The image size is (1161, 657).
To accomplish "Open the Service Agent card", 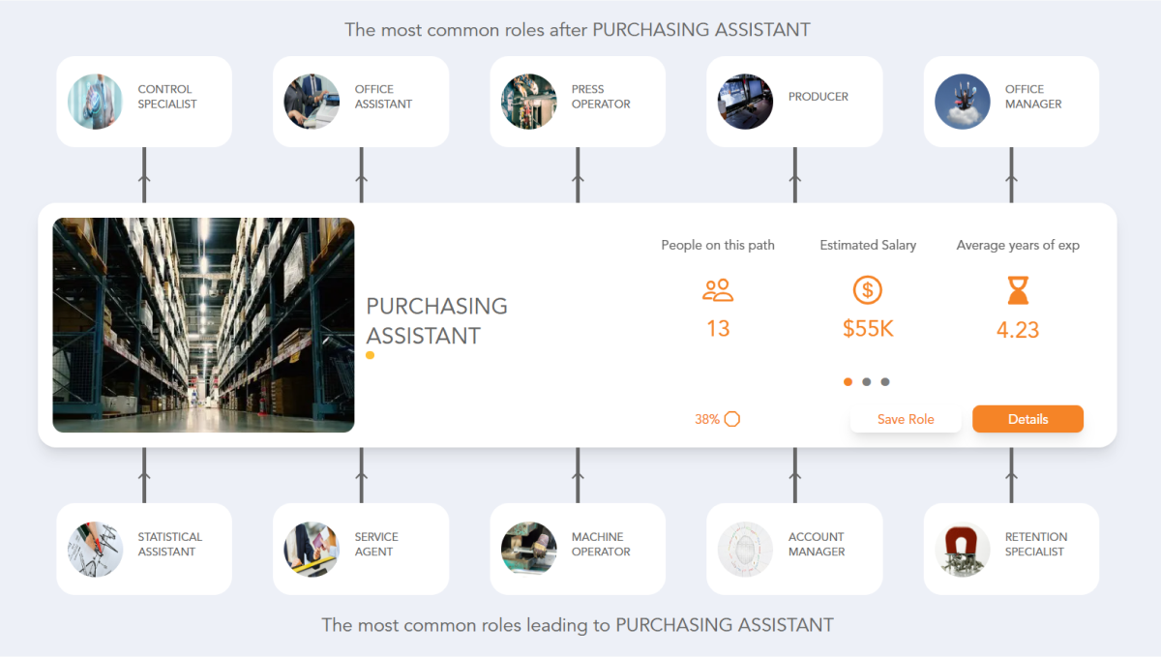I will coord(360,549).
